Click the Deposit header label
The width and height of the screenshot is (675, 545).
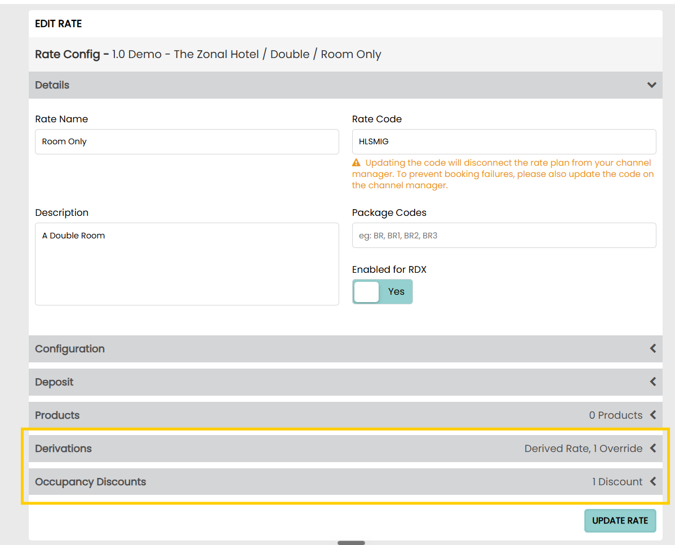[54, 382]
